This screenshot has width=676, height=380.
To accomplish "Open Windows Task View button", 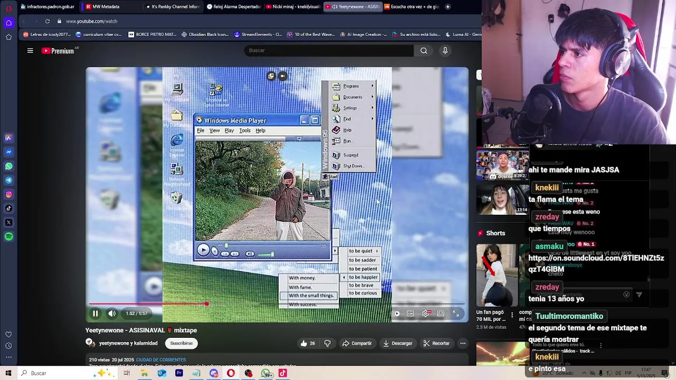I will (127, 373).
